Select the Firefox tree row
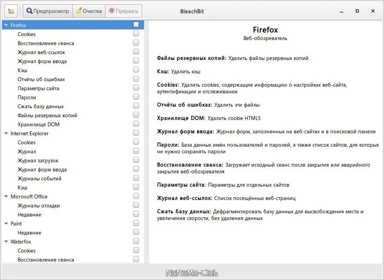The image size is (384, 280). [73, 25]
